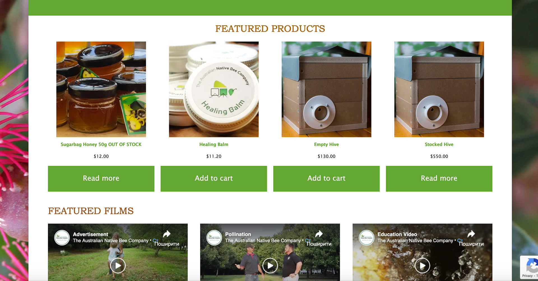
Task: Click the Empty Hive product image
Action: pos(326,89)
